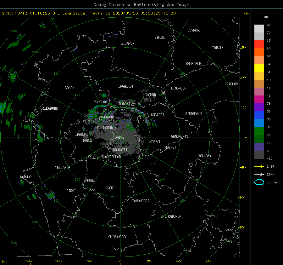Screen dimensions: 283x265
Task: Click the -150 bottom axis tick label
Action: (x=29, y=261)
